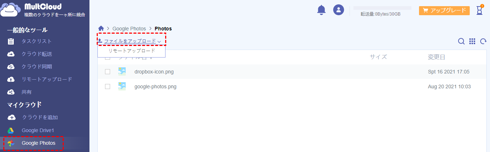Open the user account avatar icon
Viewport: 490px width, 152px height.
point(338,10)
